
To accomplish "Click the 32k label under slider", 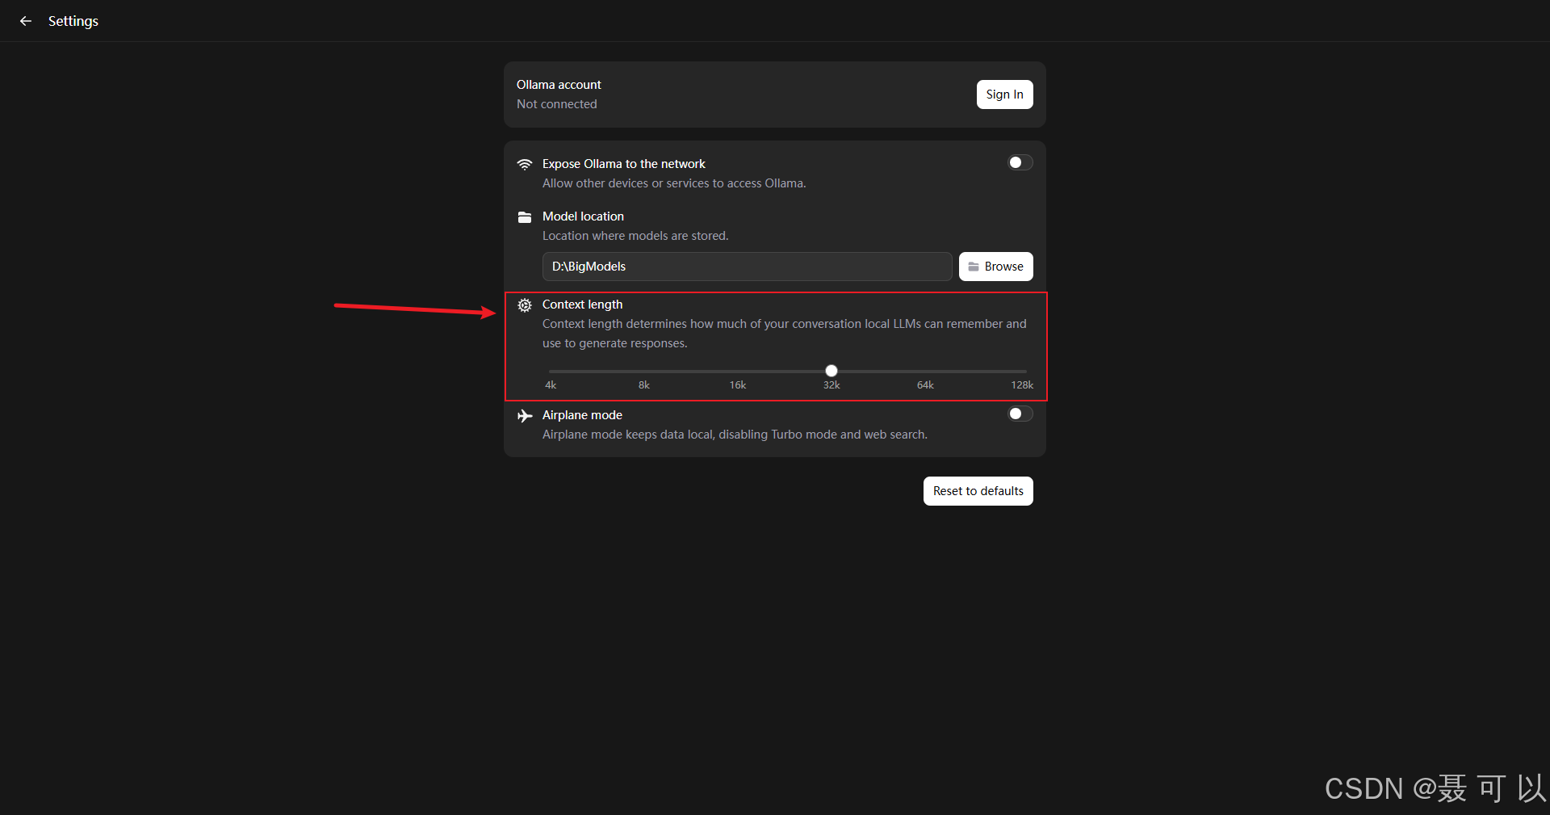I will (x=832, y=385).
